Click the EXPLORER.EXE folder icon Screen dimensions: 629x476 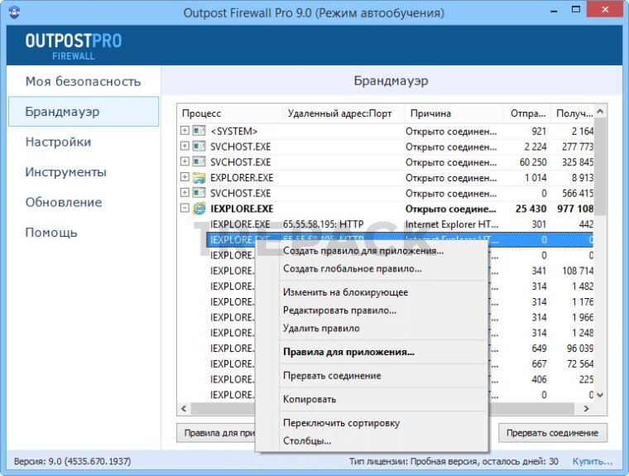click(x=199, y=177)
